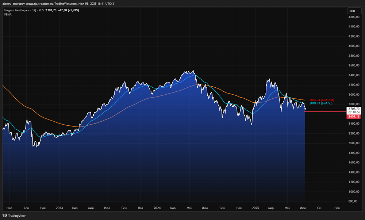The height and width of the screenshot is (220, 365).
Task: Click the 2023 year marker on time axis
Action: tap(59, 208)
